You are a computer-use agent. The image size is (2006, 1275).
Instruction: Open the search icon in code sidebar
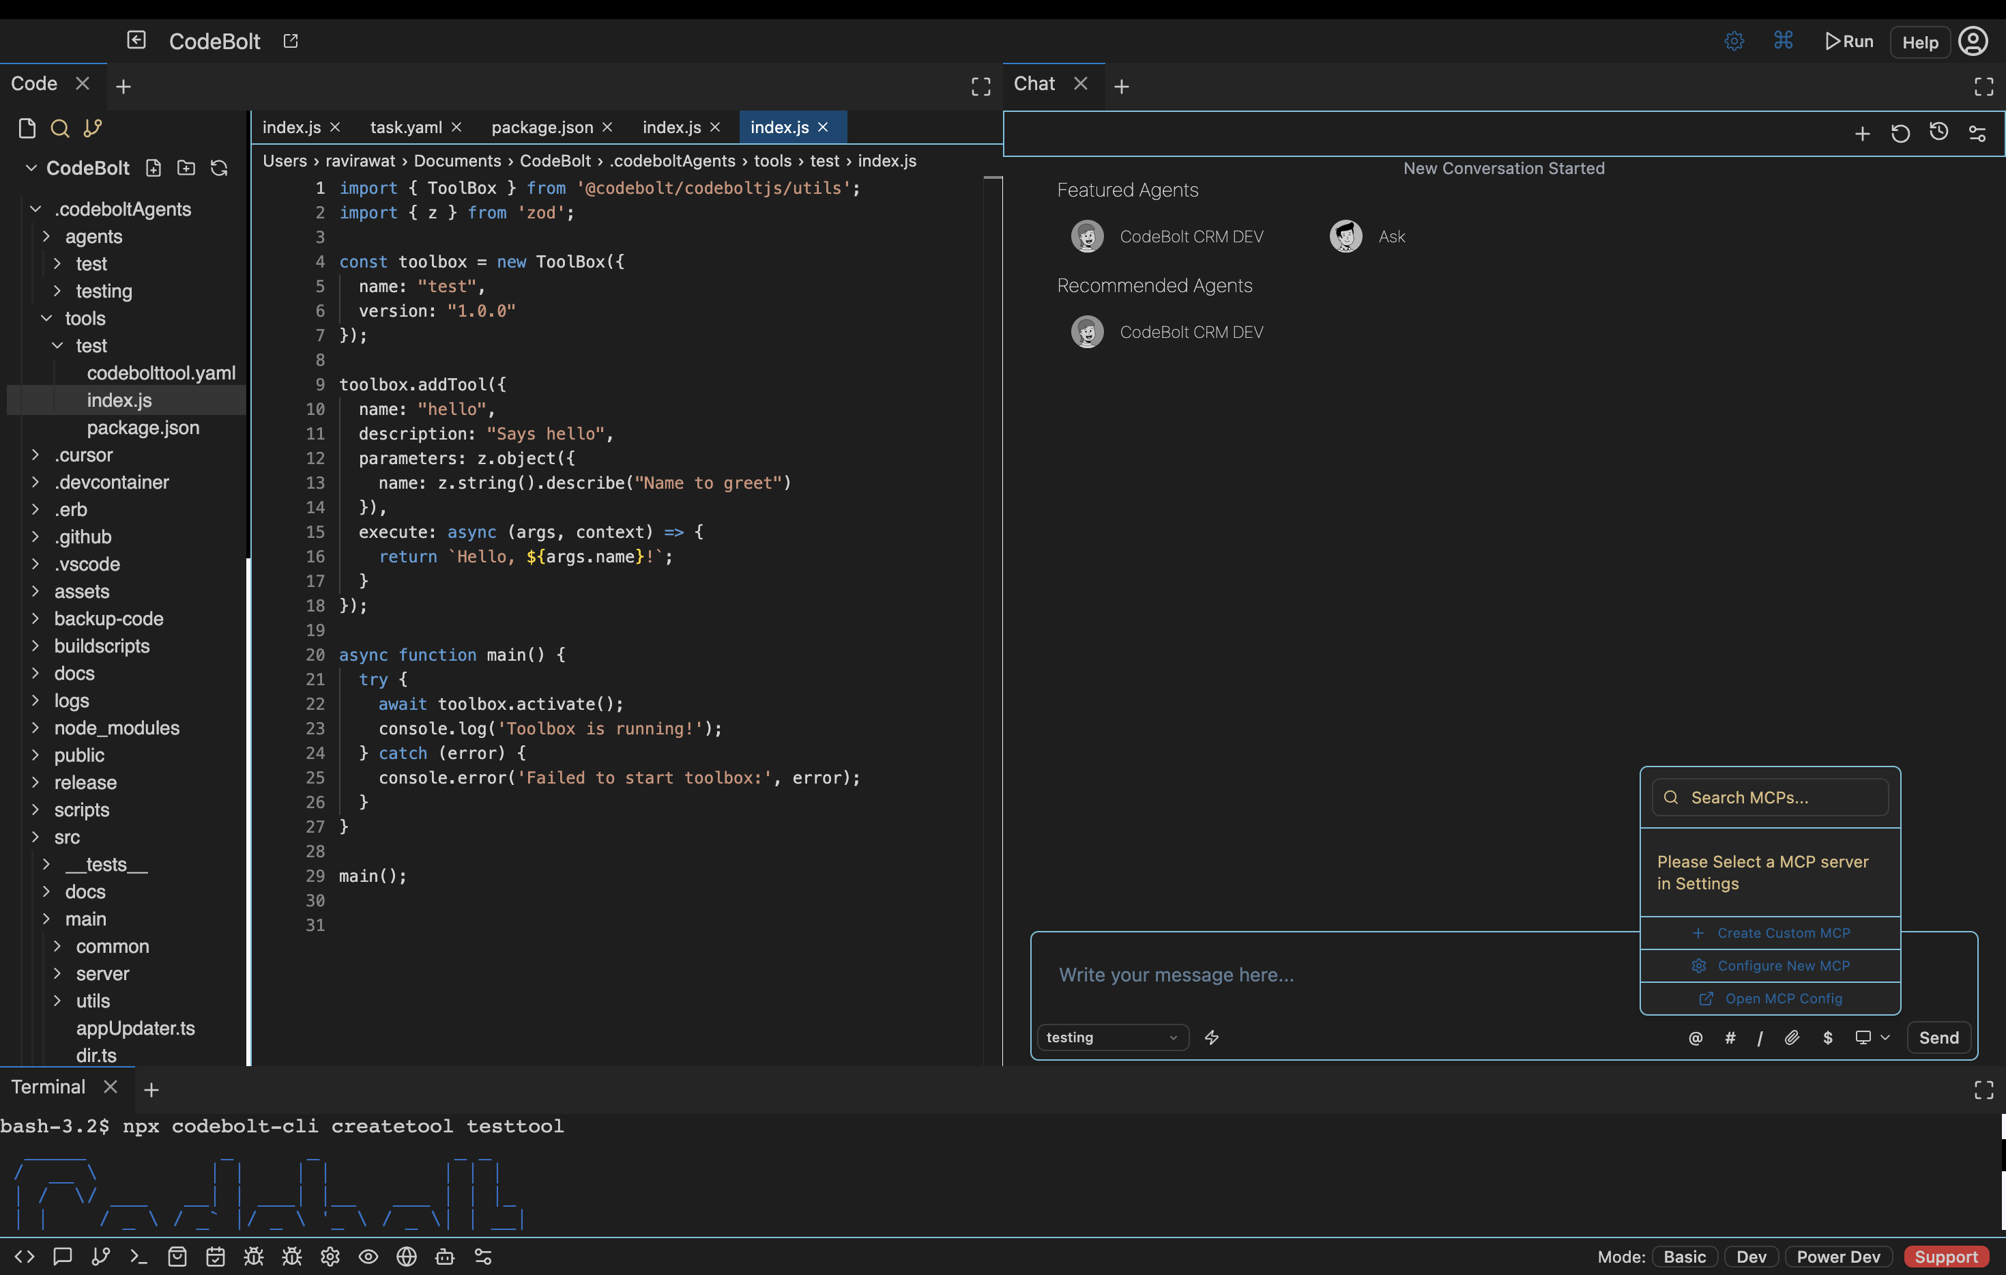tap(59, 128)
